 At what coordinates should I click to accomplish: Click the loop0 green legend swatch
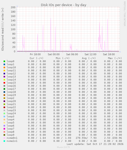(4, 61)
